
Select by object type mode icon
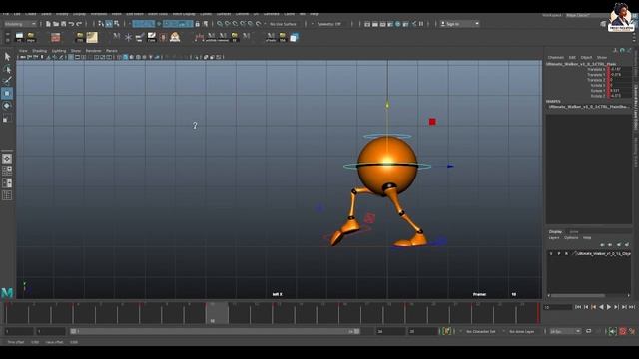click(x=109, y=24)
